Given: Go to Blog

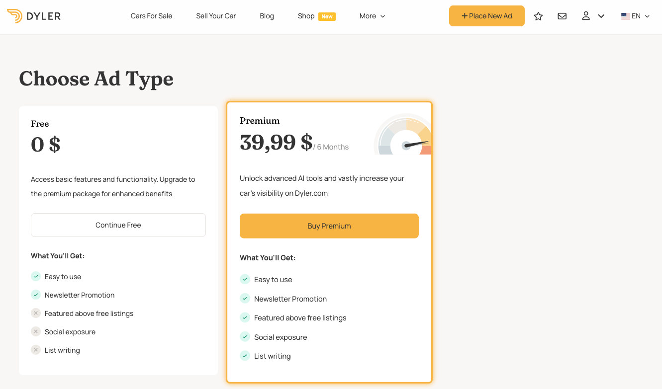Looking at the screenshot, I should pyautogui.click(x=267, y=16).
